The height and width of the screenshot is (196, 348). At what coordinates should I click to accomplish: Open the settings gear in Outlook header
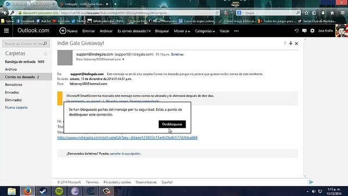tap(312, 30)
